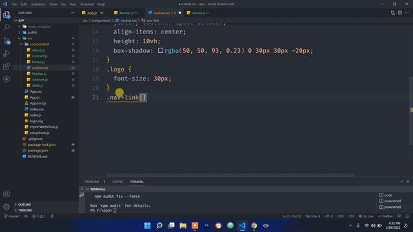
Task: Collapse the src folder
Action: [x=19, y=39]
